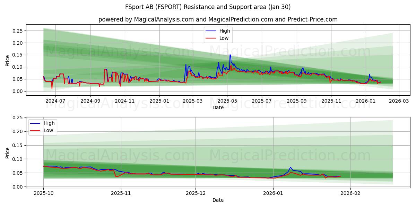The image size is (416, 208).
Task: Click the '2025-03' x-axis label
Action: [x=193, y=101]
